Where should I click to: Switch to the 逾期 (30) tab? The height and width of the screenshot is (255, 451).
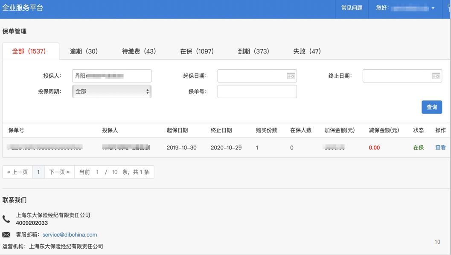84,51
